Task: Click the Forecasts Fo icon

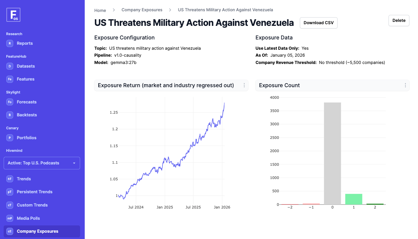Action: point(10,102)
